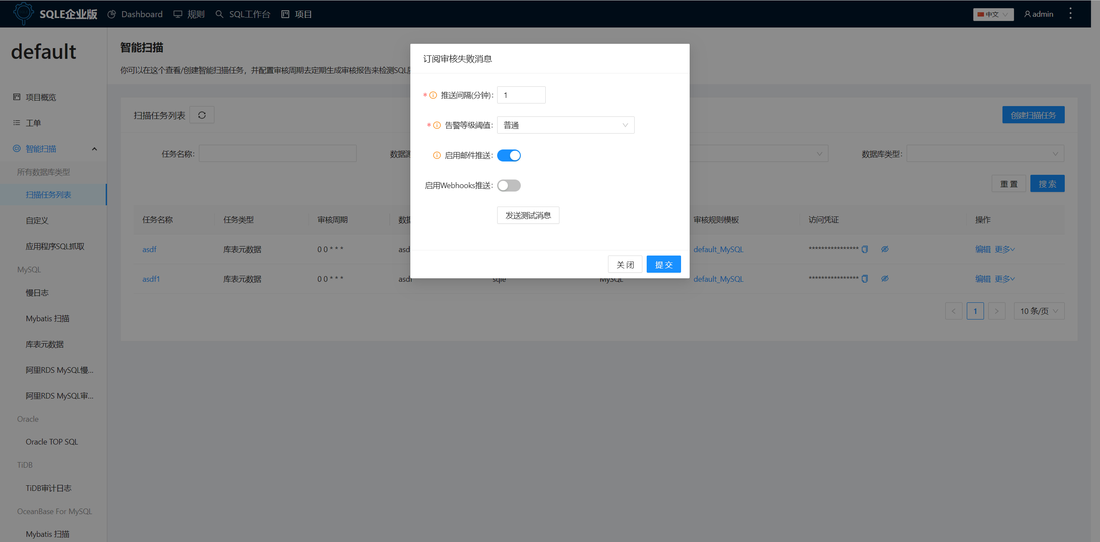This screenshot has height=542, width=1100.
Task: Open the language selector showing 中文
Action: 993,14
